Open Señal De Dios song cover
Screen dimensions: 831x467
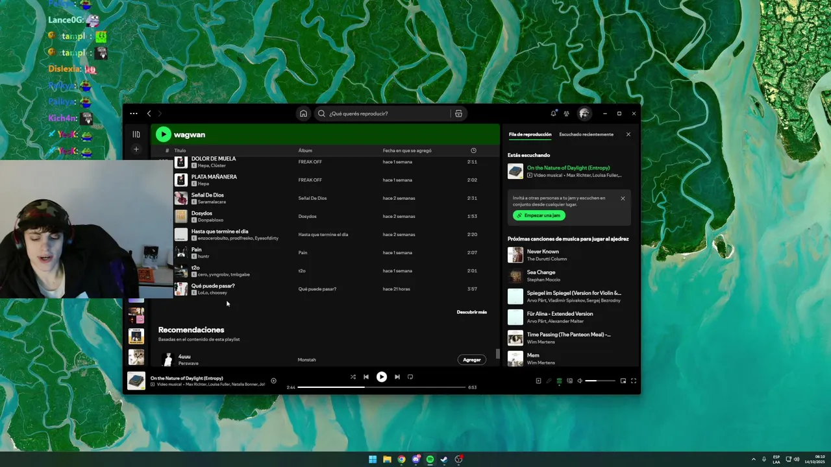coord(181,198)
